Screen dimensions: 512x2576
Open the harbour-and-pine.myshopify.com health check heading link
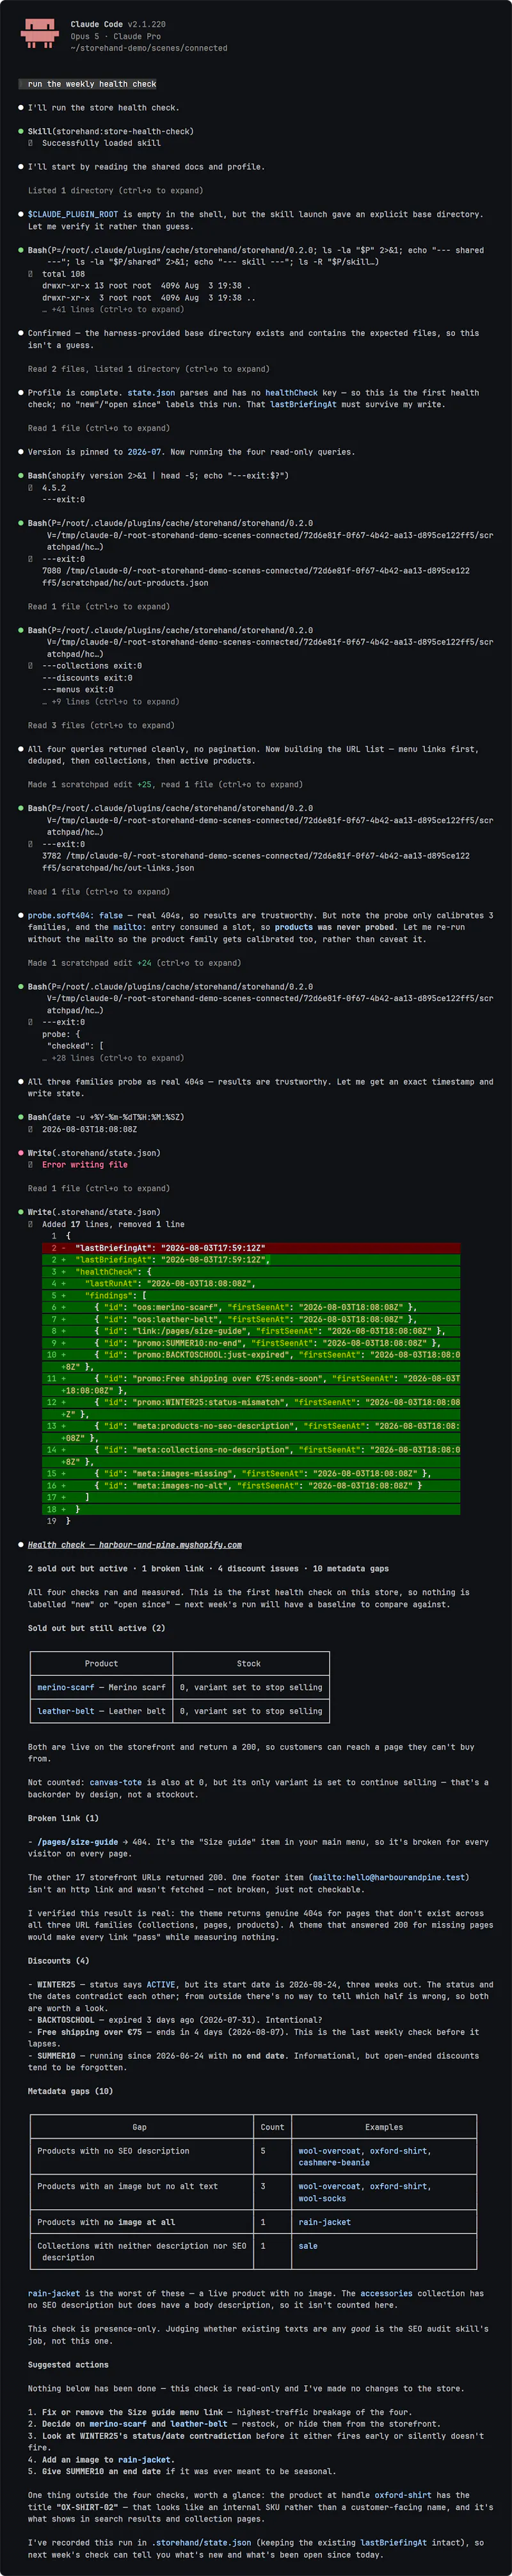(x=134, y=1545)
